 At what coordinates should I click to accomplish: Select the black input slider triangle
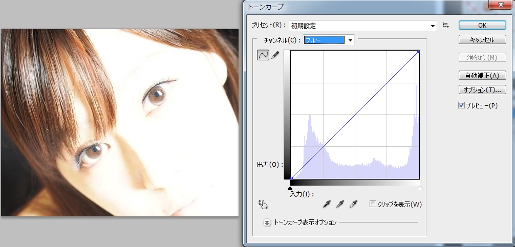click(290, 188)
